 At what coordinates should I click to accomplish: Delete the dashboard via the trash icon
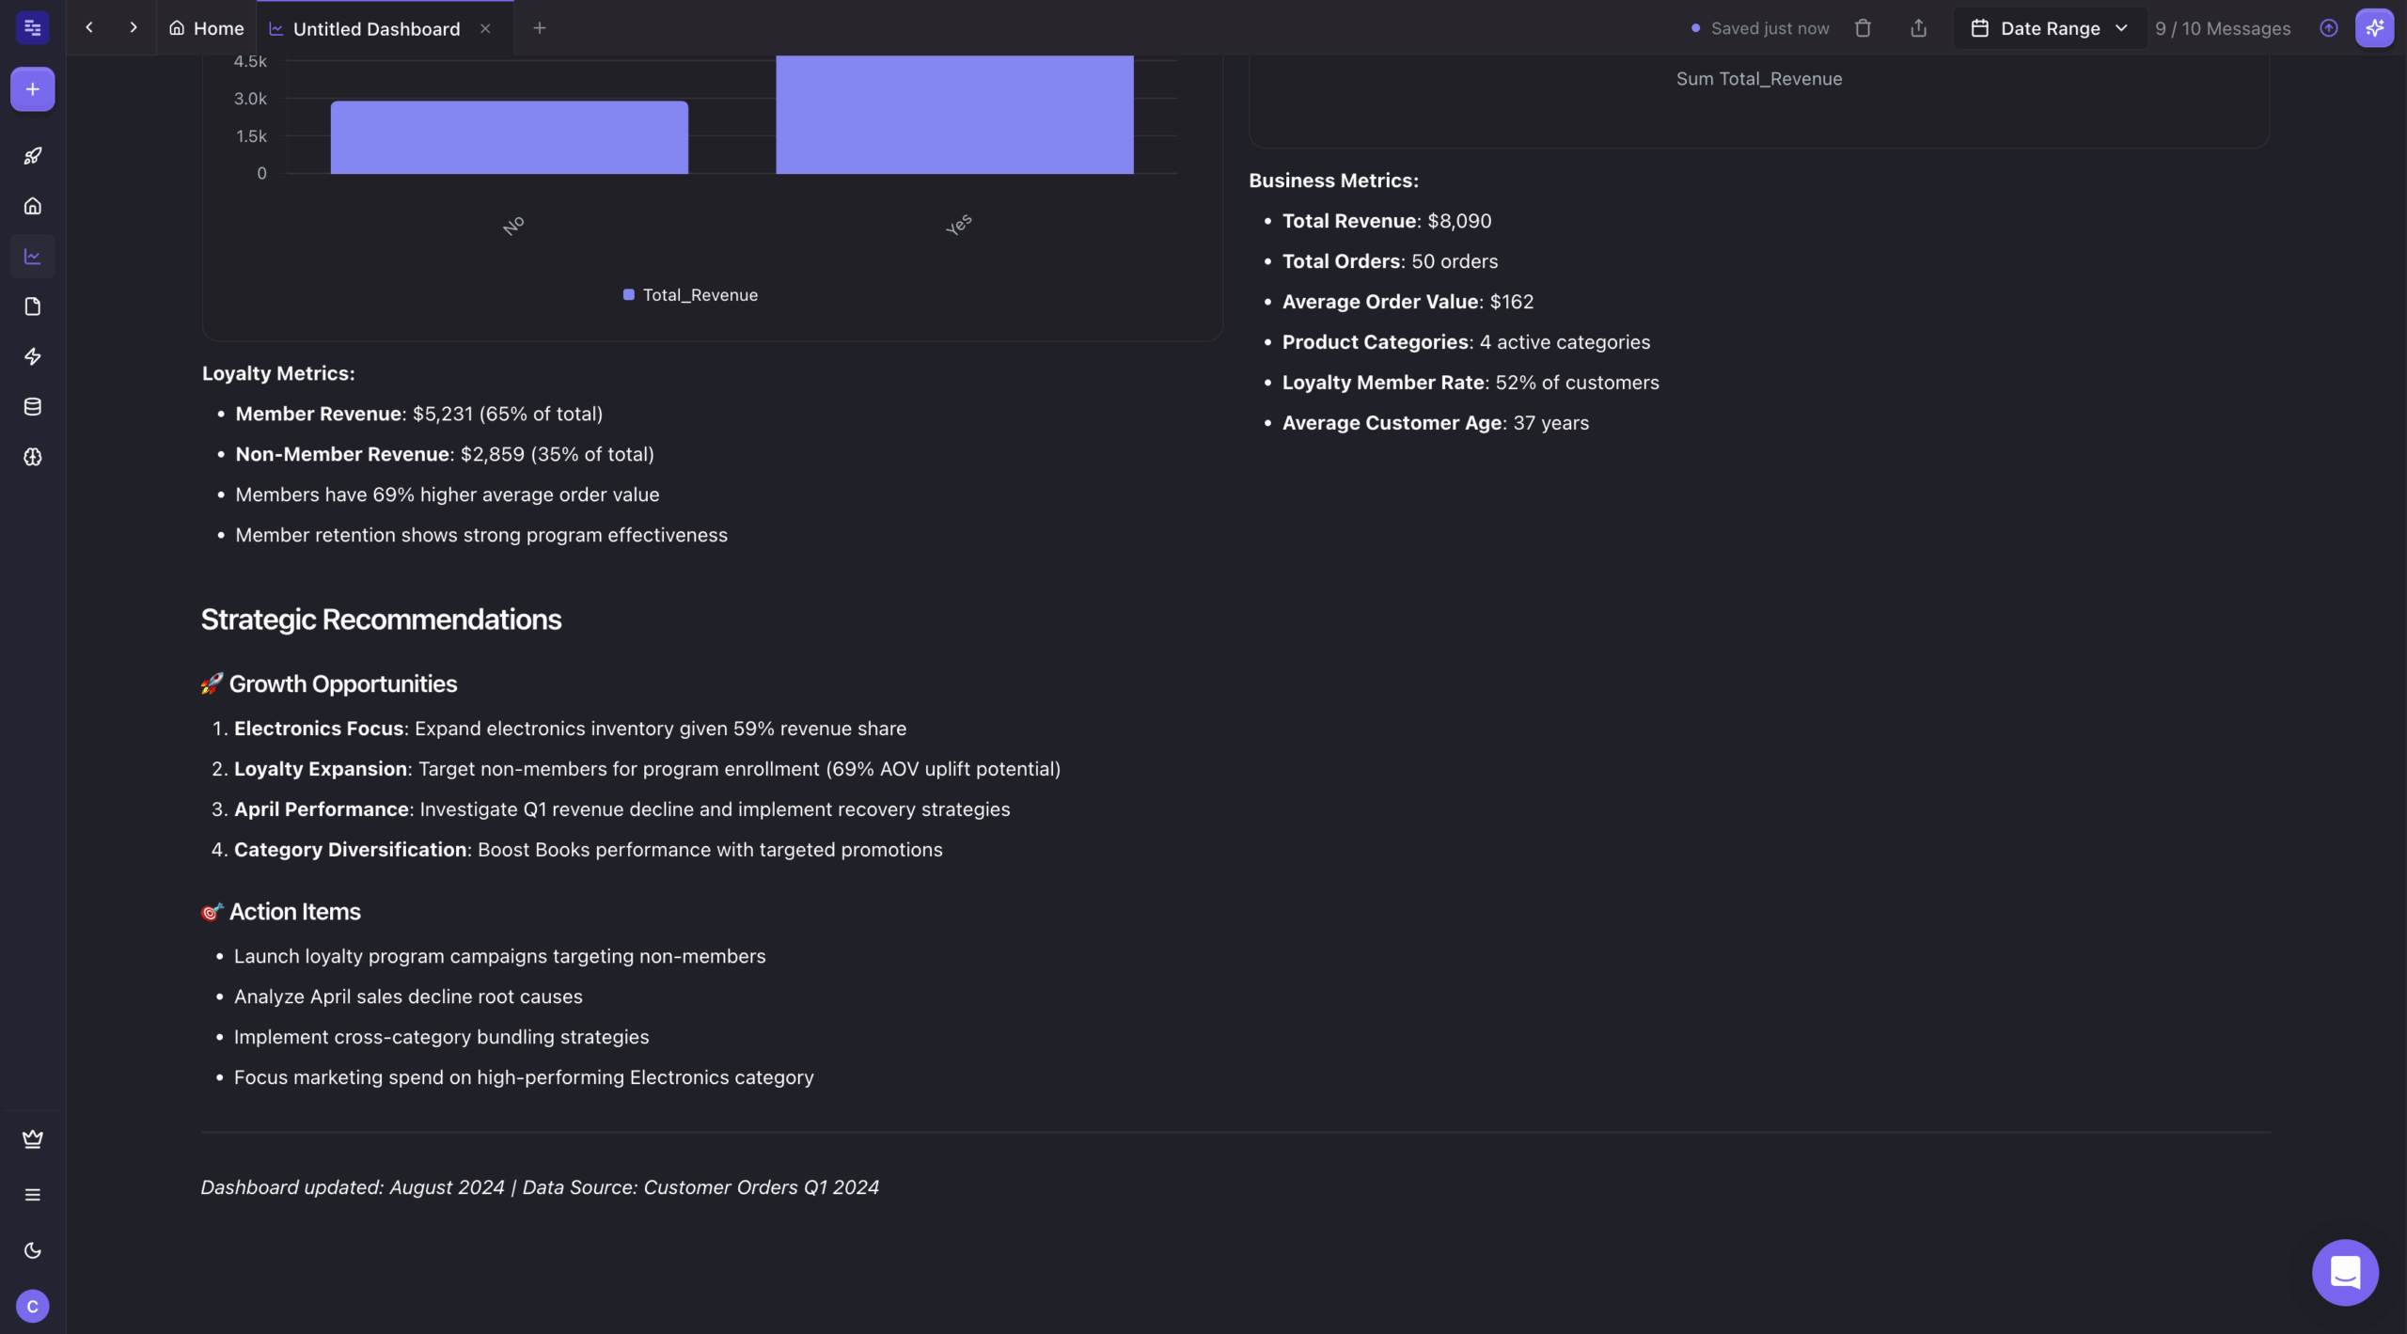pyautogui.click(x=1863, y=28)
